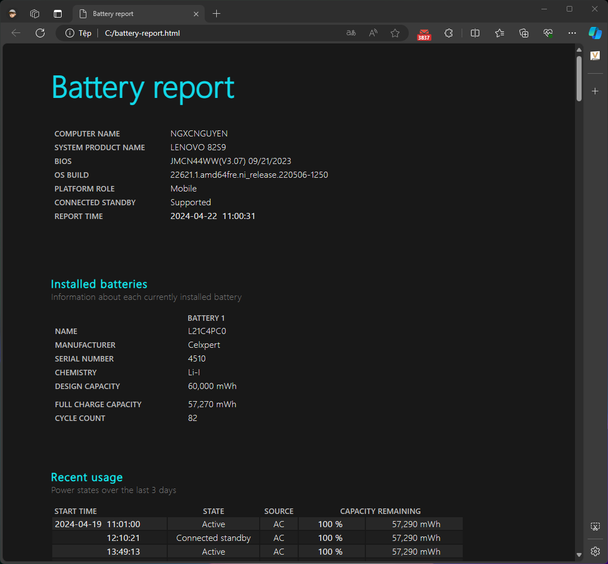Click the OS build value 22621.1
Screen dimensions: 608x564
tap(249, 175)
